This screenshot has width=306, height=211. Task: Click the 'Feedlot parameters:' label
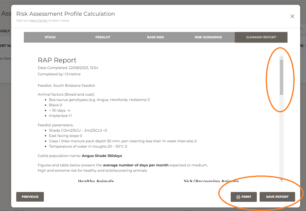click(x=56, y=125)
